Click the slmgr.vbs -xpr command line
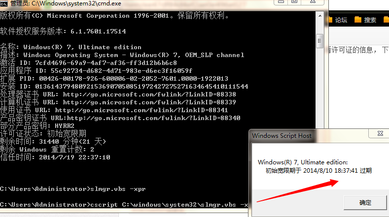This screenshot has width=389, height=217. click(73, 189)
